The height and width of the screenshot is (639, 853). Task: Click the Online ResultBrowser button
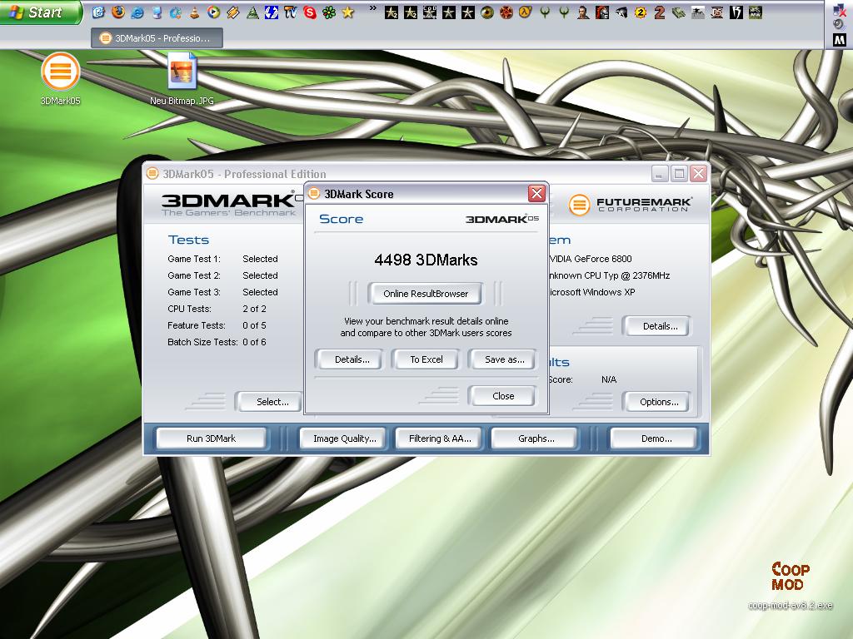click(426, 294)
